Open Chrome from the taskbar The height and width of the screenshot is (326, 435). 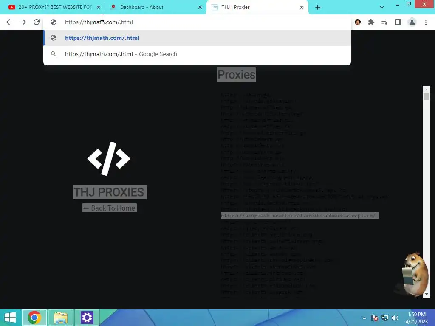coord(34,318)
